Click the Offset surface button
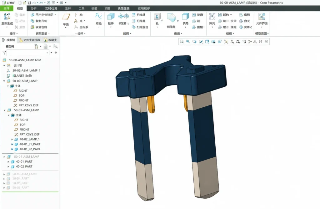 click(x=244, y=15)
